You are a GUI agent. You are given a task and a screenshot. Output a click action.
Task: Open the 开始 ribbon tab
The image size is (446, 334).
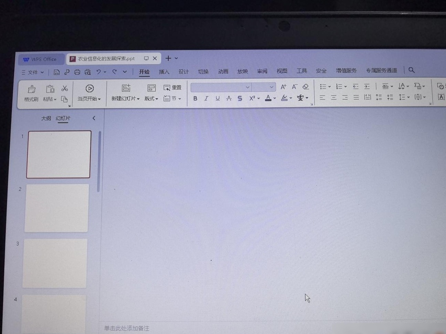[x=144, y=72]
